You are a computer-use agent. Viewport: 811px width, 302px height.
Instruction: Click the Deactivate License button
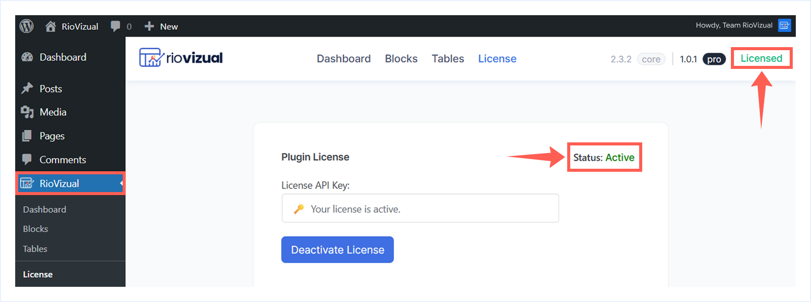pyautogui.click(x=338, y=250)
